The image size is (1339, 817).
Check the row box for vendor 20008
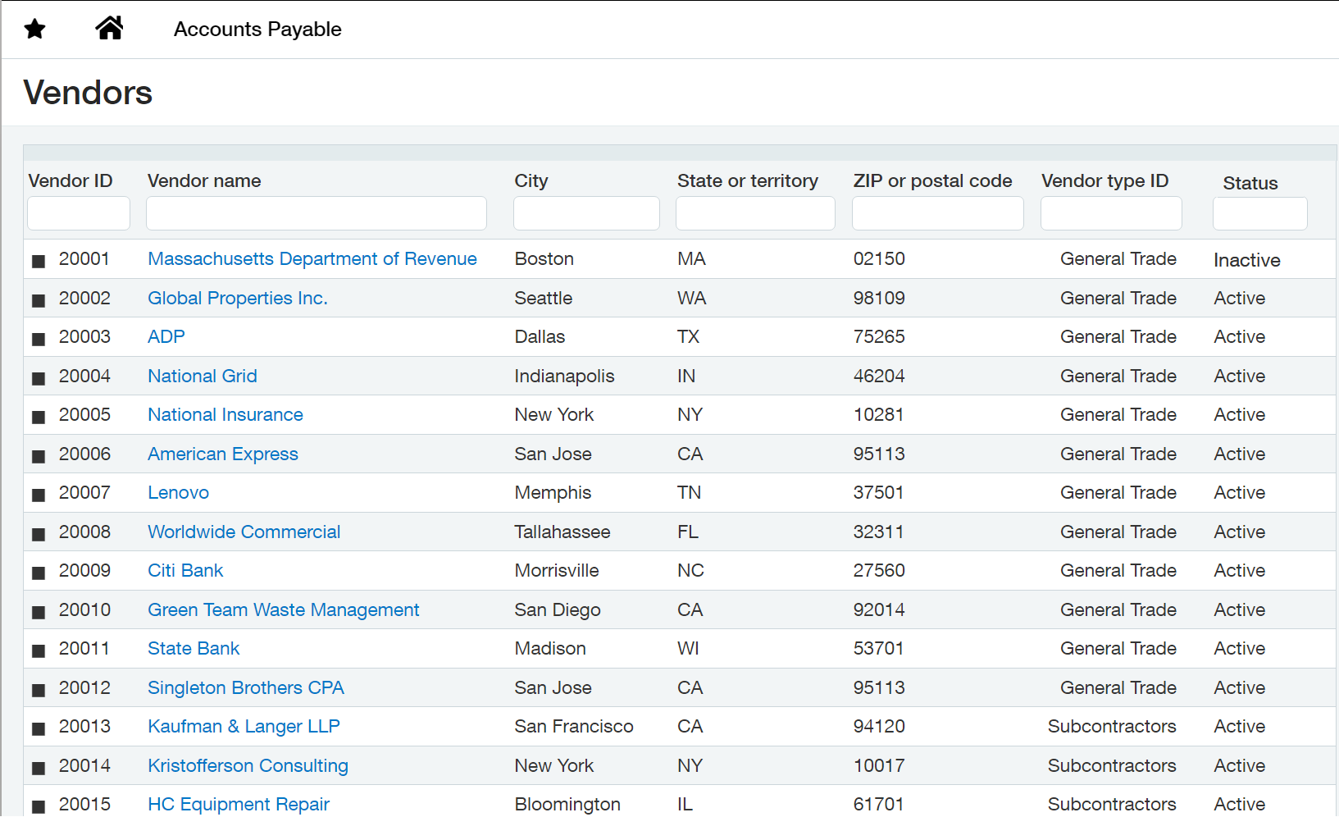tap(38, 534)
